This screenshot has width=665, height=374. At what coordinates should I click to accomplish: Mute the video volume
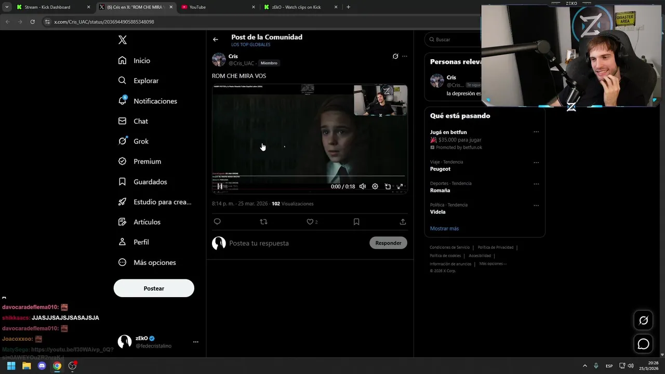363,186
